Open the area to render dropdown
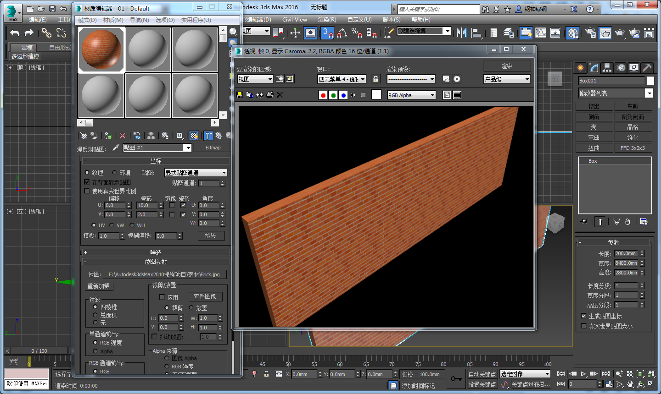The height and width of the screenshot is (394, 661). click(255, 79)
